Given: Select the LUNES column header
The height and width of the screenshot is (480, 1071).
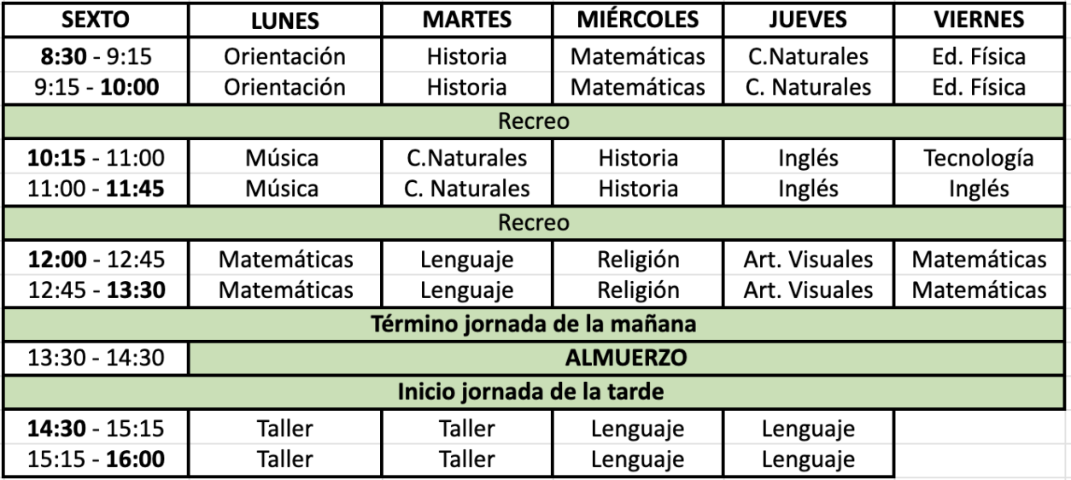Looking at the screenshot, I should [x=284, y=20].
